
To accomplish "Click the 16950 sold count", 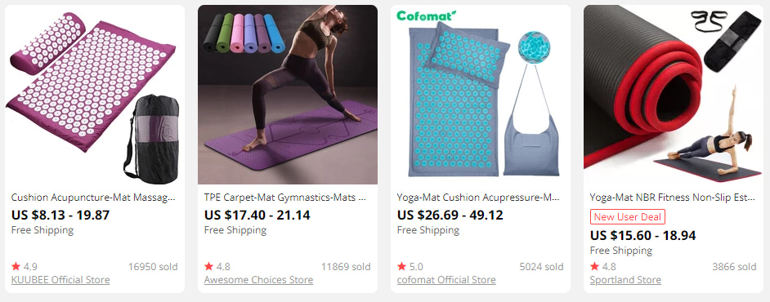I will 153,267.
